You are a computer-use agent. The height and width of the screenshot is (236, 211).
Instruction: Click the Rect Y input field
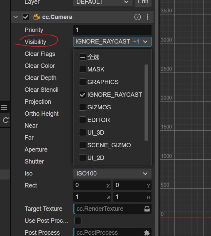[132, 185]
